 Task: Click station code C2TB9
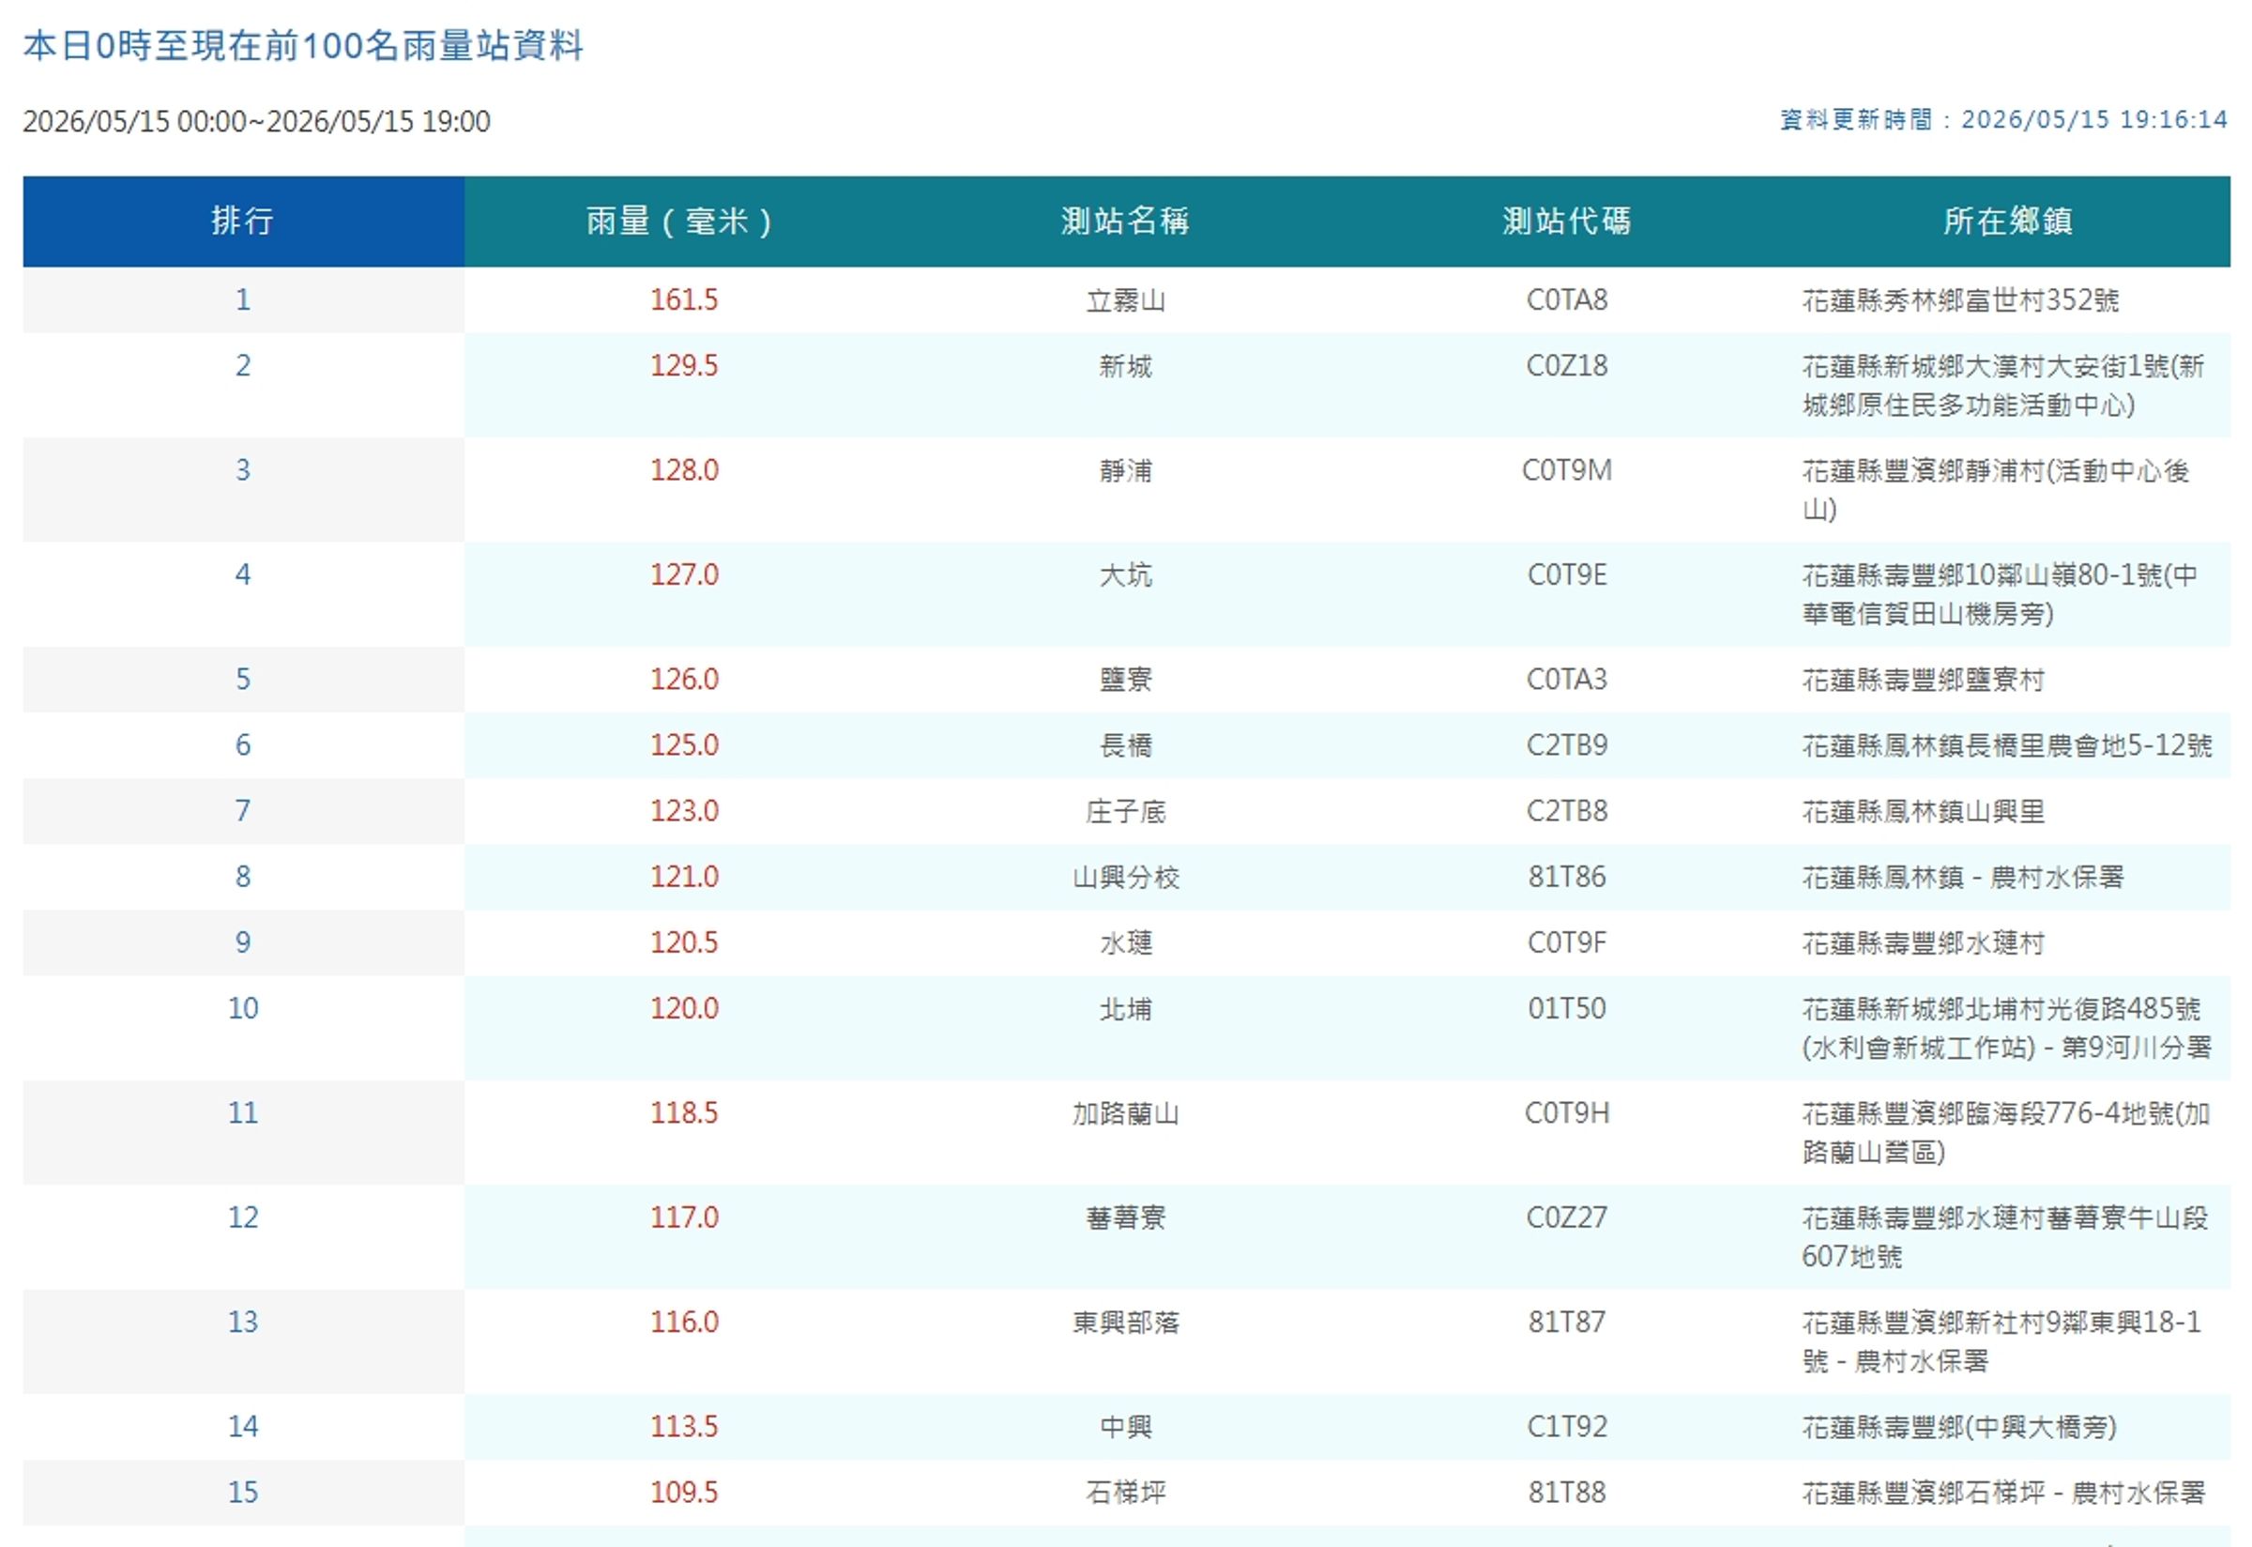coord(1567,745)
